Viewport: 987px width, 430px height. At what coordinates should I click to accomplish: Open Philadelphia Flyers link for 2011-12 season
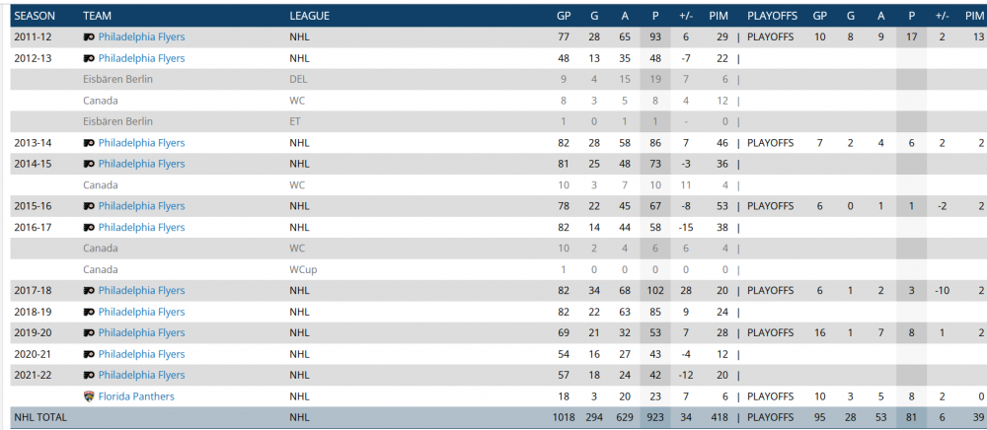click(x=141, y=37)
